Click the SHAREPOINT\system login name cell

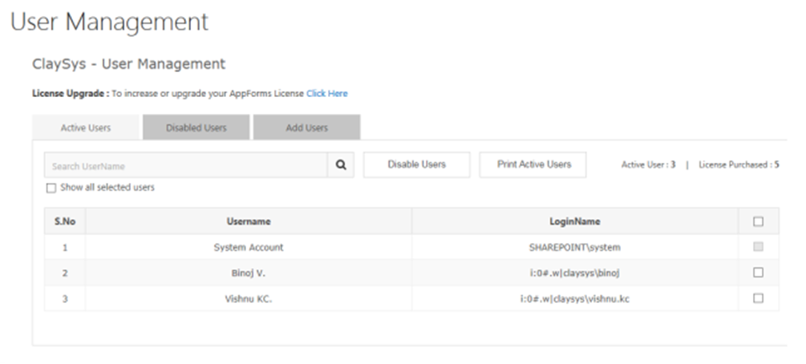[x=575, y=247]
